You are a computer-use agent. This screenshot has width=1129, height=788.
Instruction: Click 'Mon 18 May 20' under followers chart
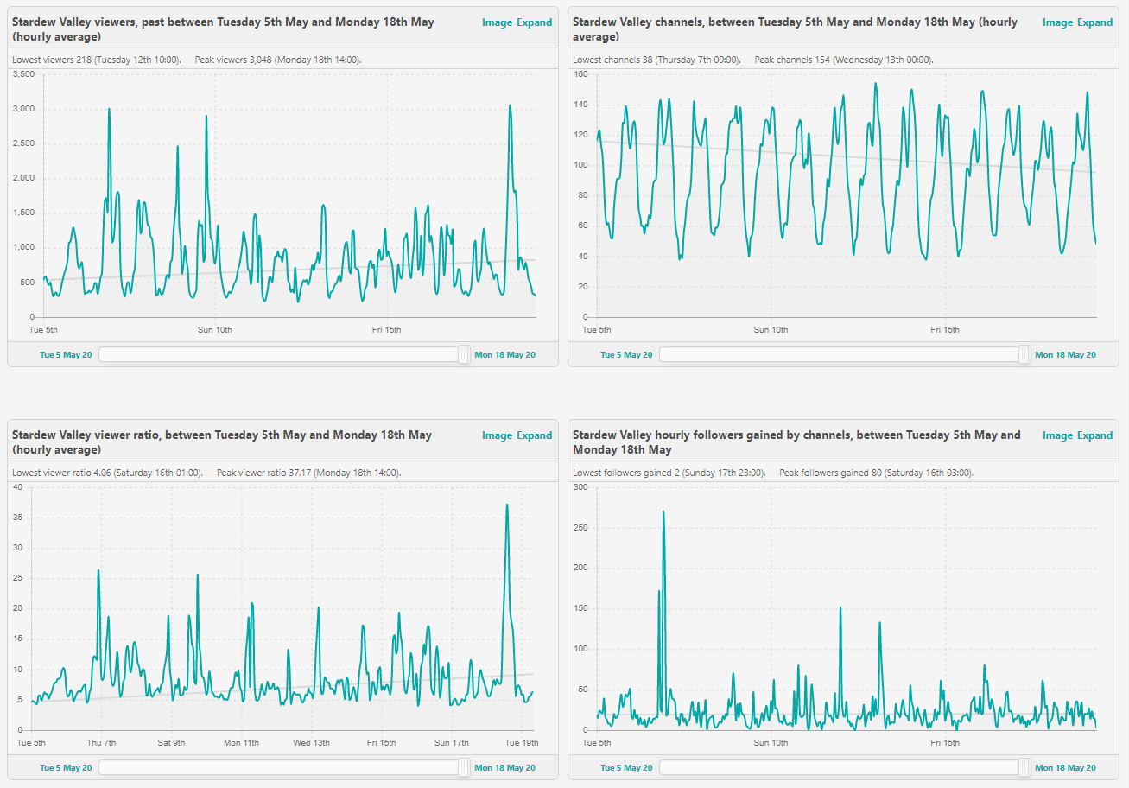(x=1065, y=768)
